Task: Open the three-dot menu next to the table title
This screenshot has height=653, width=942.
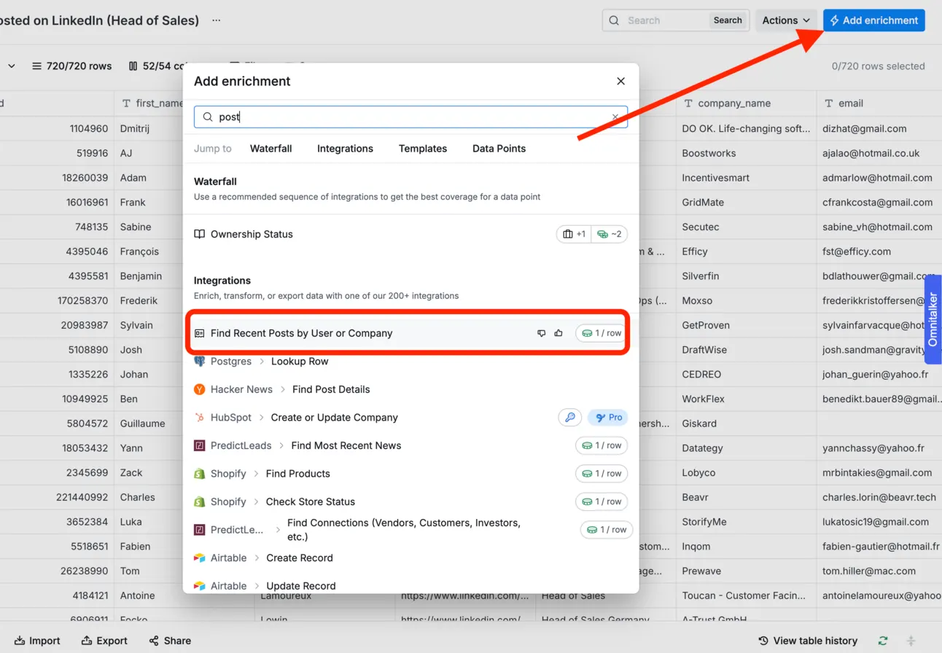Action: pos(216,20)
